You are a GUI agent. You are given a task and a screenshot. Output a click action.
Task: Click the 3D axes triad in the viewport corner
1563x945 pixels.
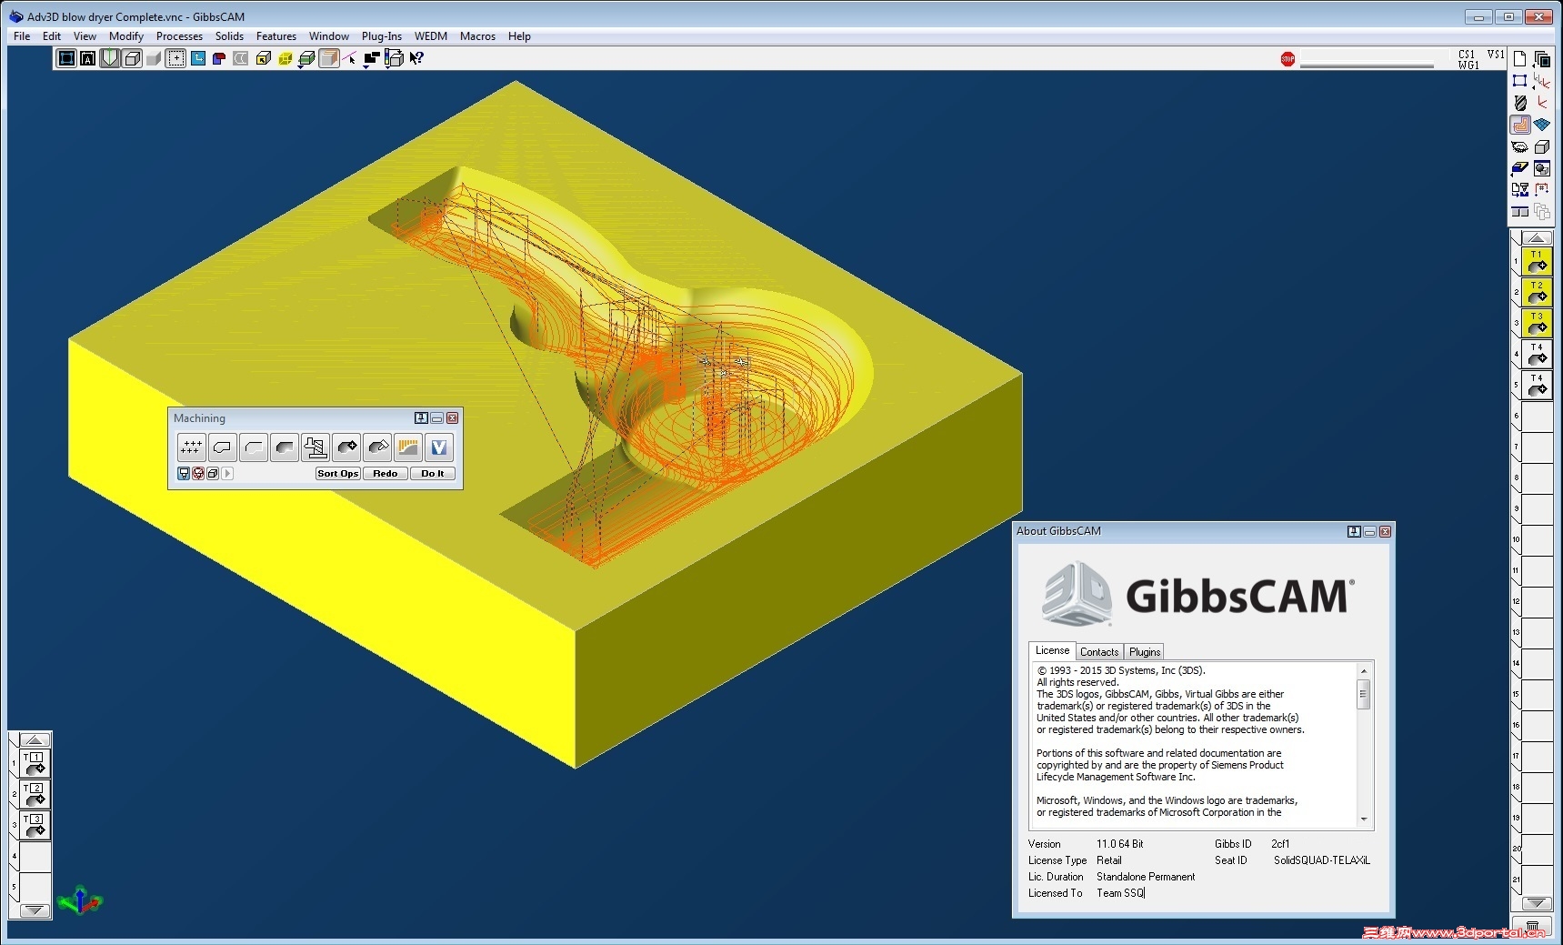pos(80,900)
